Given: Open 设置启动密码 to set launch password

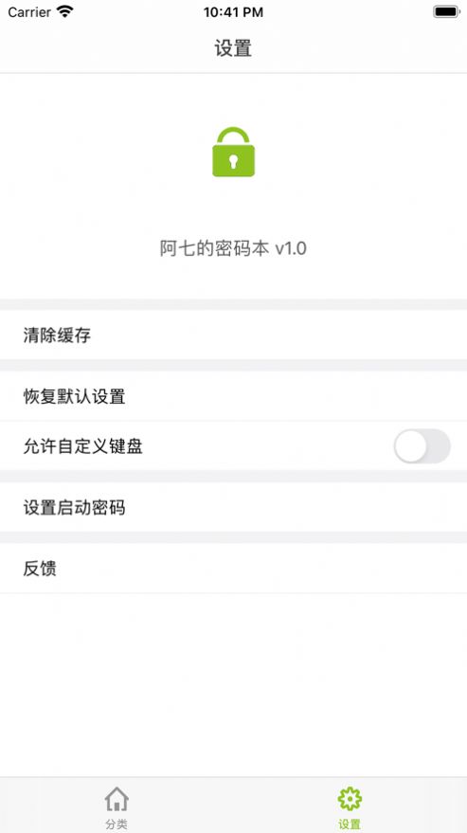Looking at the screenshot, I should [233, 508].
